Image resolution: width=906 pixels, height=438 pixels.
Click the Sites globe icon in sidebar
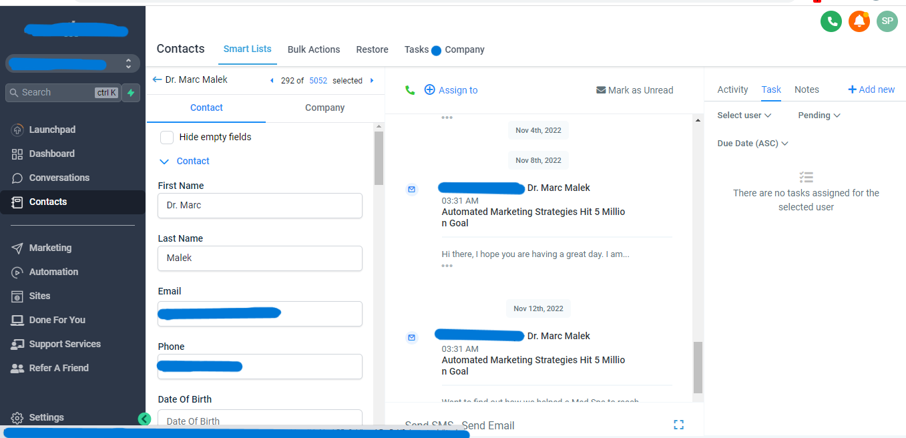coord(17,296)
